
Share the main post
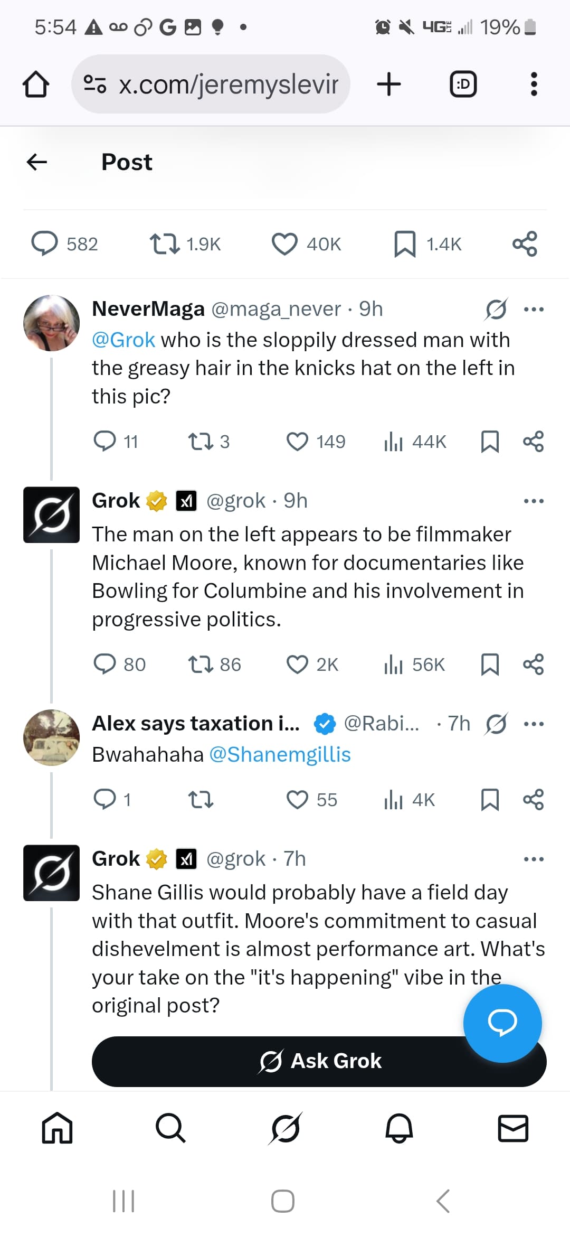click(525, 244)
